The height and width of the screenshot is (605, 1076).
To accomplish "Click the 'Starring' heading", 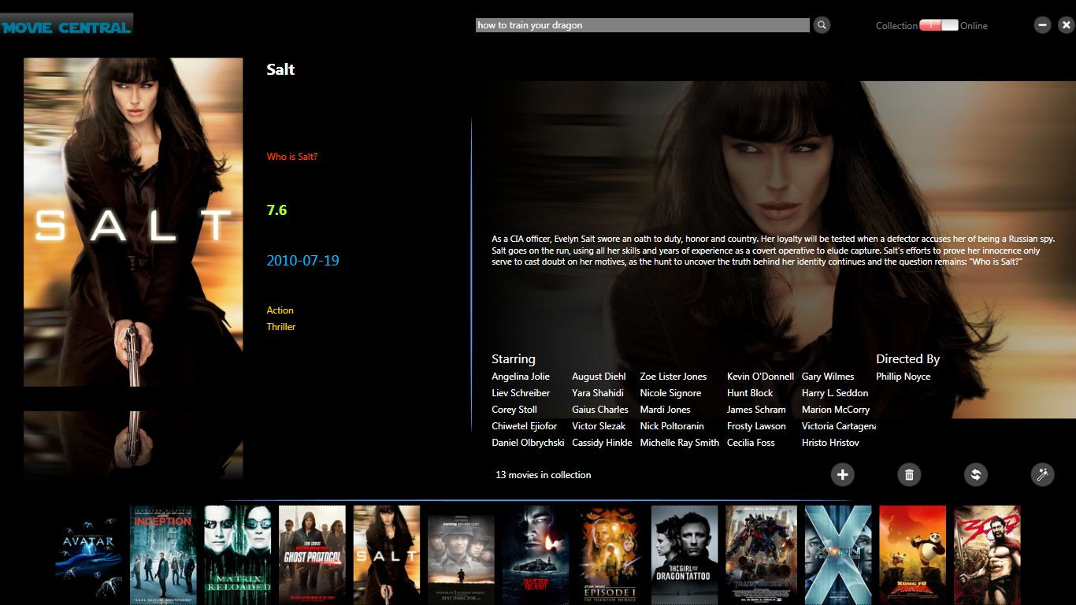I will (x=514, y=359).
